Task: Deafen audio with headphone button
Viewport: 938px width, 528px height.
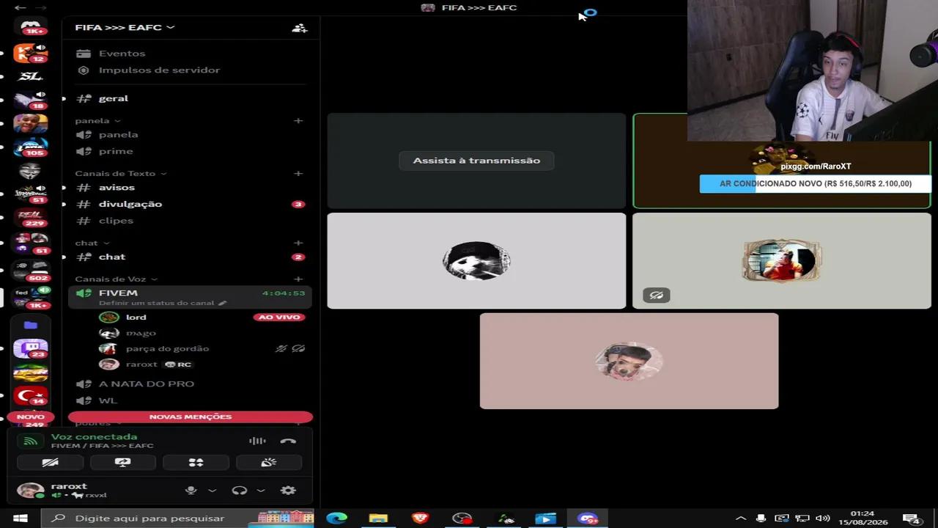Action: [x=240, y=491]
